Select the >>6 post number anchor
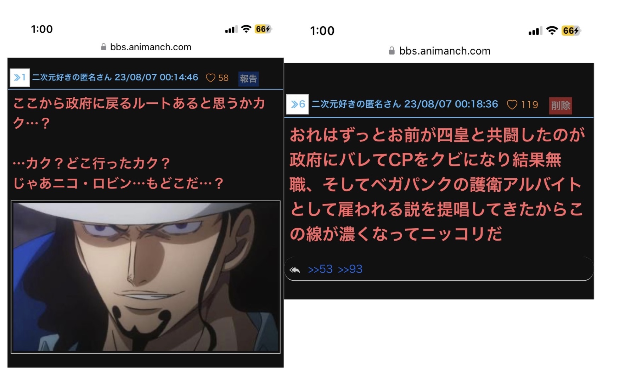The width and height of the screenshot is (636, 382). [298, 104]
